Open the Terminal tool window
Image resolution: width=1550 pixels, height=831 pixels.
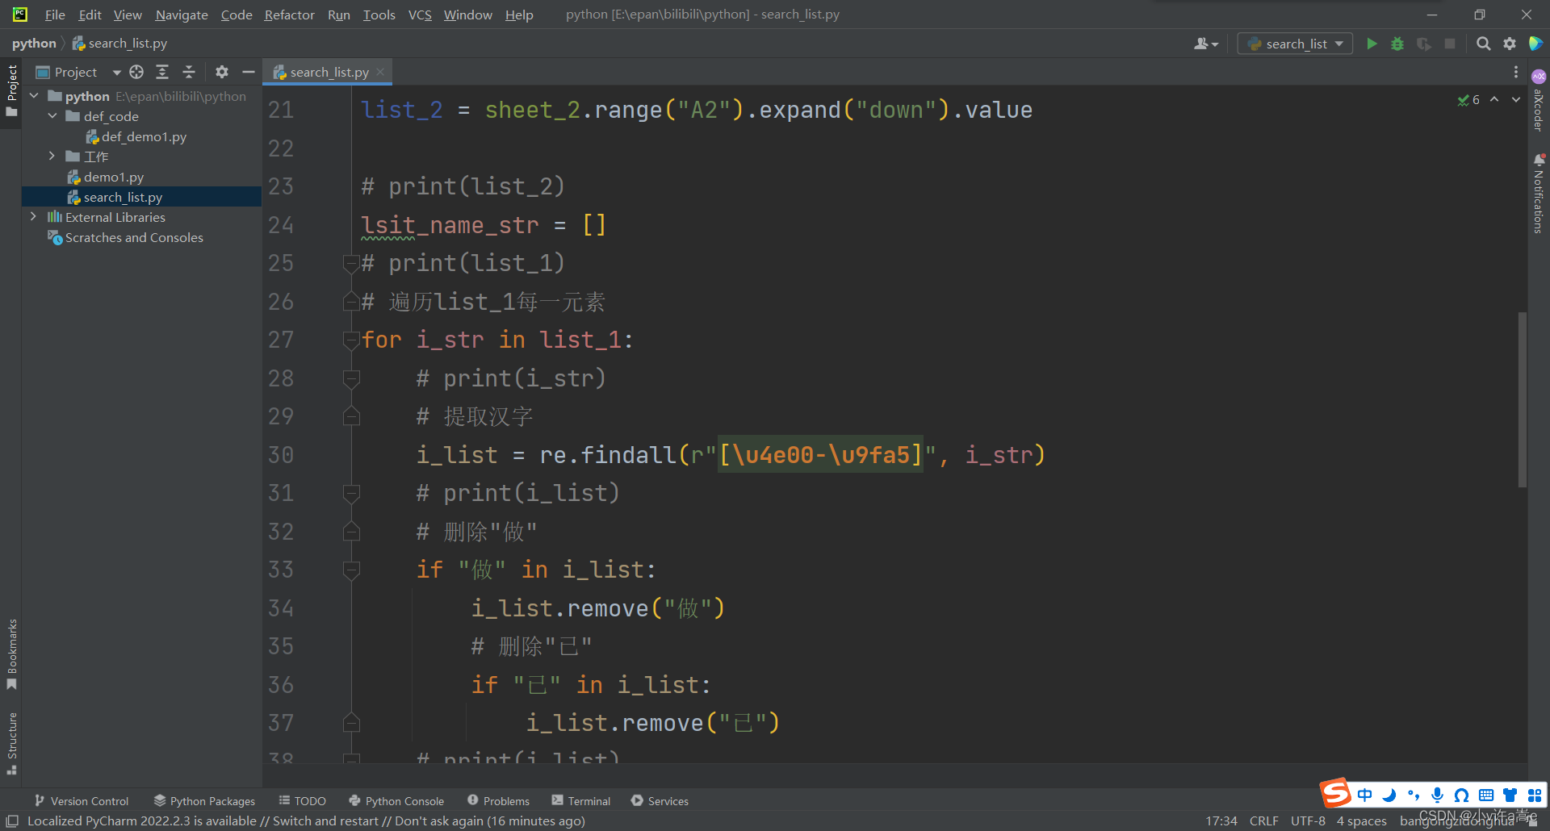coord(588,800)
